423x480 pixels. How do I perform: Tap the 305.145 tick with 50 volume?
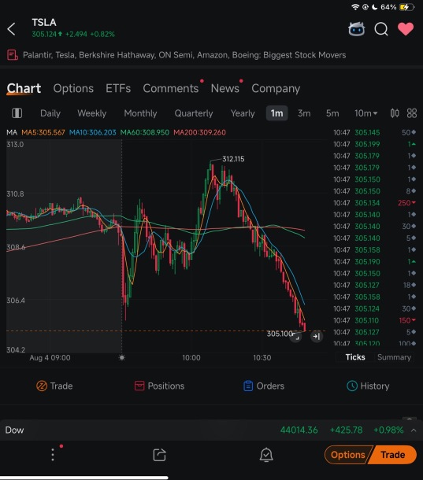tap(374, 132)
